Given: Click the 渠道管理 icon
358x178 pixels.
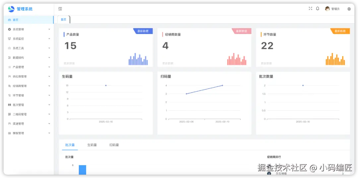Looking at the screenshot, I should click(x=9, y=123).
